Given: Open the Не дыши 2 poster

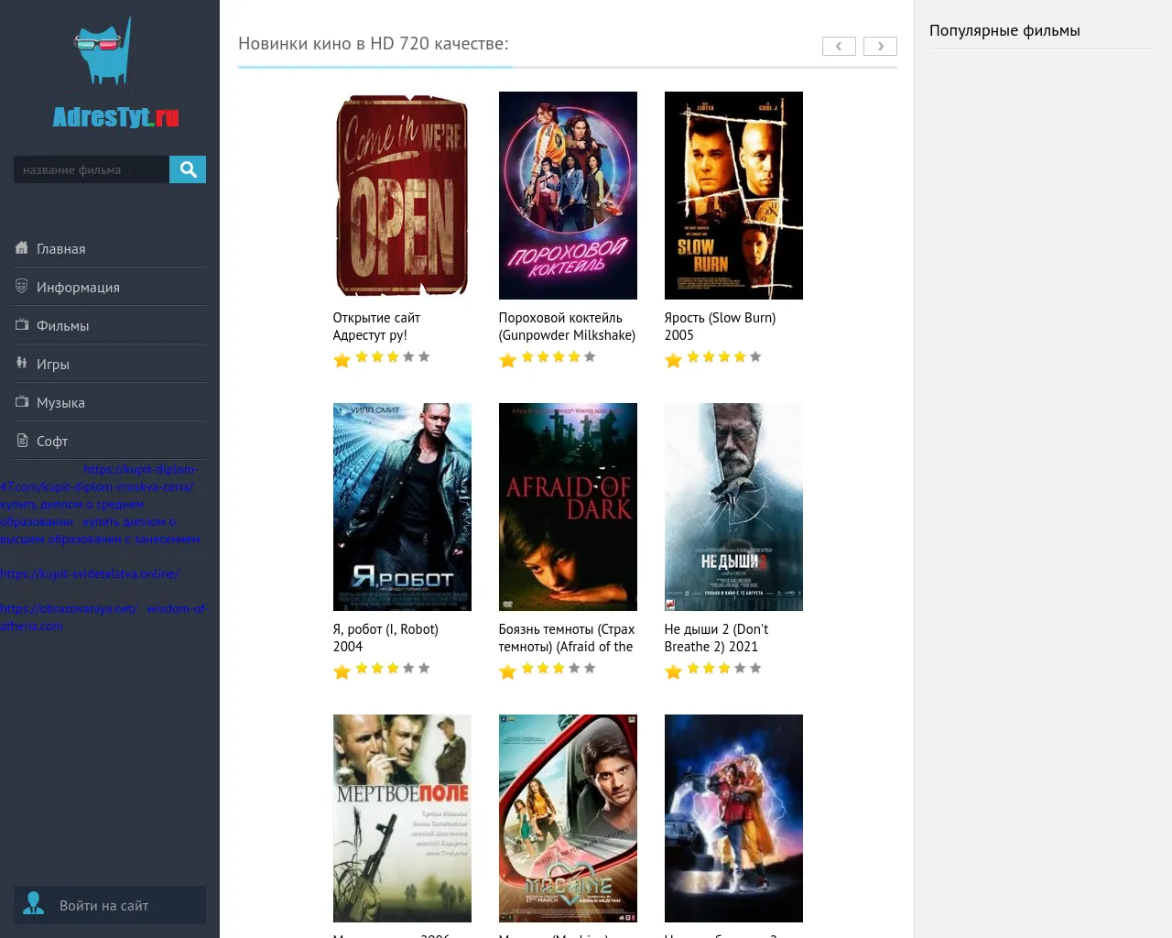Looking at the screenshot, I should (x=733, y=507).
